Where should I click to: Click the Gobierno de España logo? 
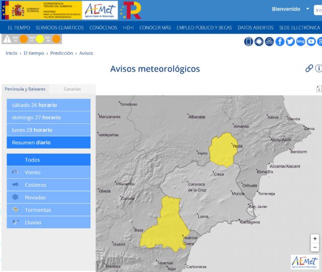[x=42, y=10]
